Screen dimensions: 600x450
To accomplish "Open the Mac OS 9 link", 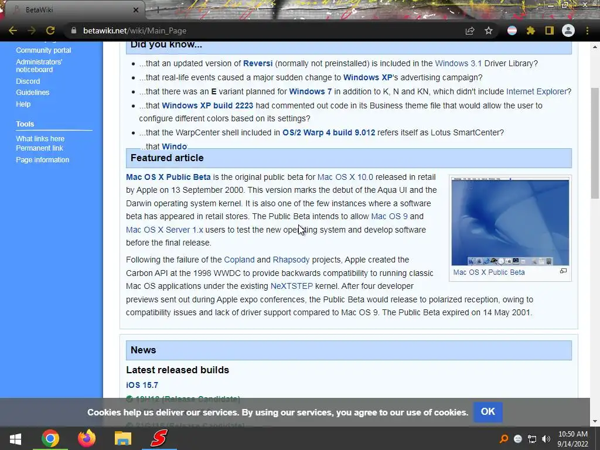I will coord(390,216).
